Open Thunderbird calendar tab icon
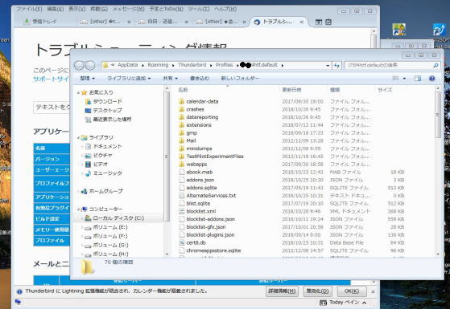This screenshot has width=450, height=309. [319, 22]
